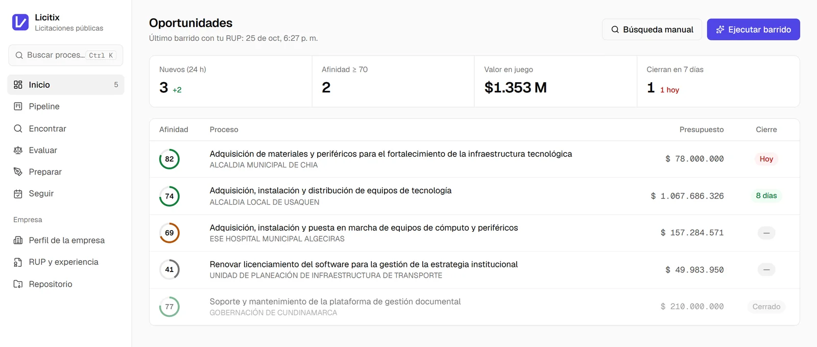Image resolution: width=817 pixels, height=347 pixels.
Task: Click the budget $ 49.983.950
Action: tap(694, 270)
